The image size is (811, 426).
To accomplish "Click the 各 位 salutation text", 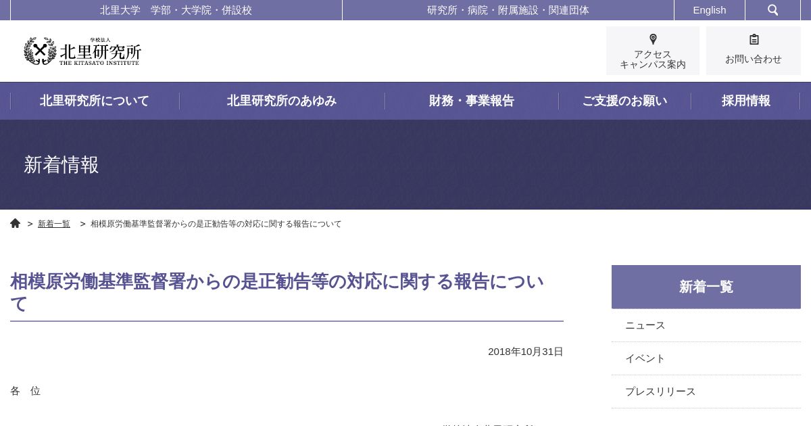I will pyautogui.click(x=26, y=391).
